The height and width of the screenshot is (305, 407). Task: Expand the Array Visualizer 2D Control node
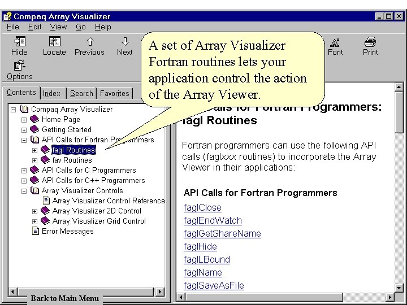click(x=34, y=211)
